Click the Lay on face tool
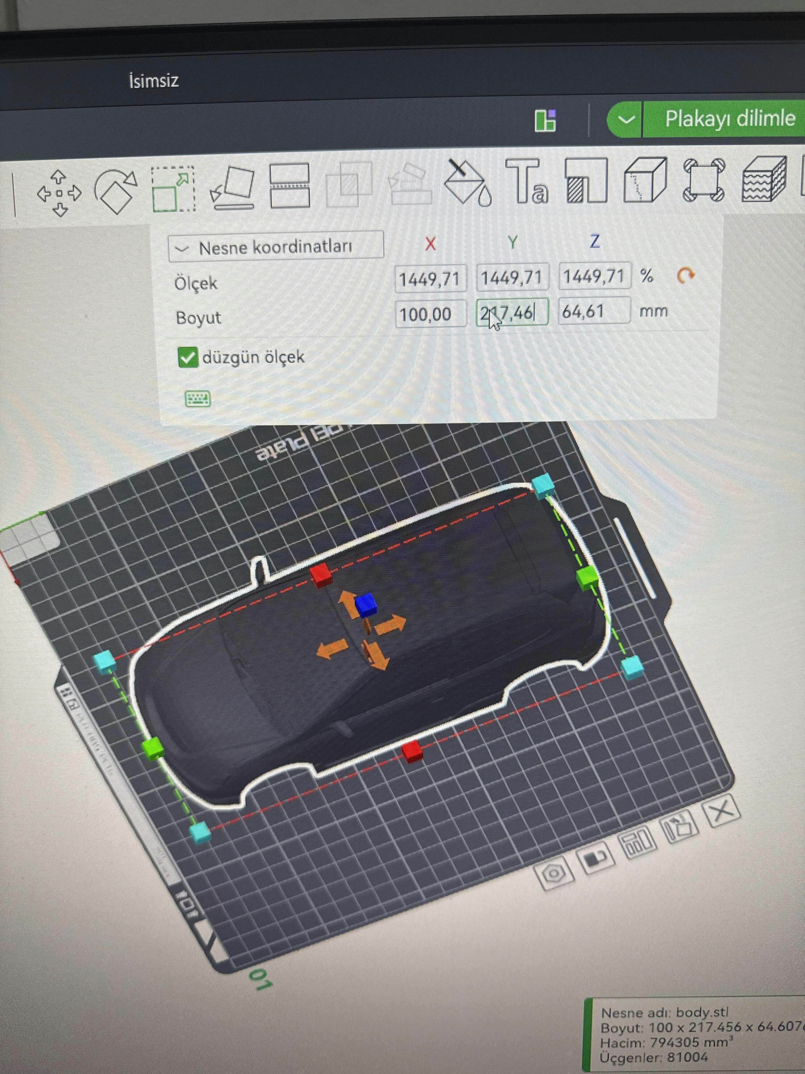 (x=233, y=188)
